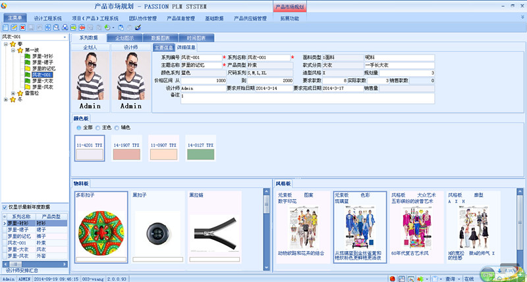
Task: Click the blue Refresh toolbar icon
Action: tap(47, 28)
